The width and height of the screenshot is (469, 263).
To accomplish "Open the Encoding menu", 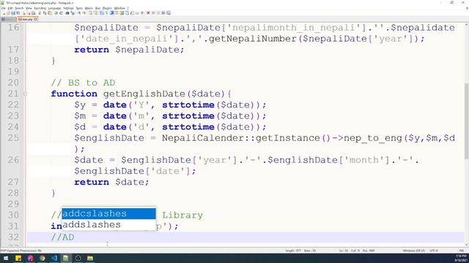I will click(40, 8).
